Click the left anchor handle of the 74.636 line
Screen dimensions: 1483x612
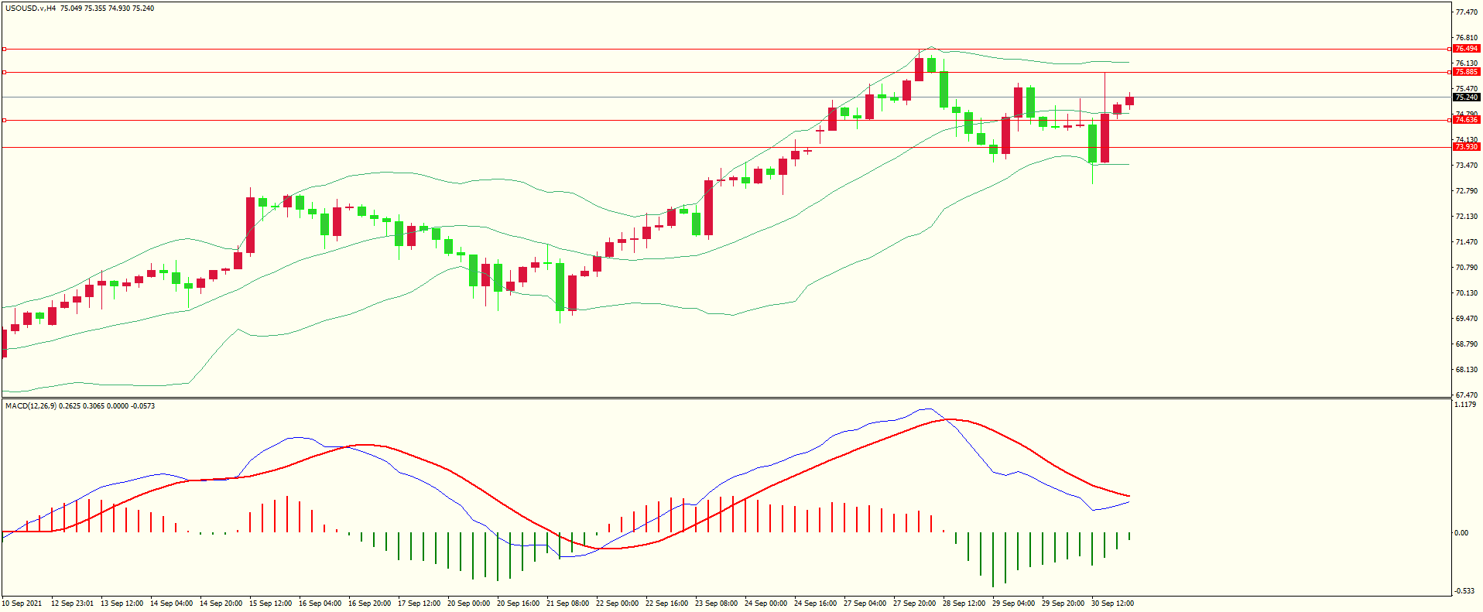[x=4, y=120]
